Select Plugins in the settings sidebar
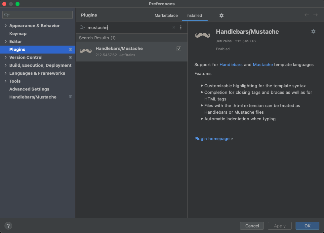The image size is (324, 233). pos(38,49)
